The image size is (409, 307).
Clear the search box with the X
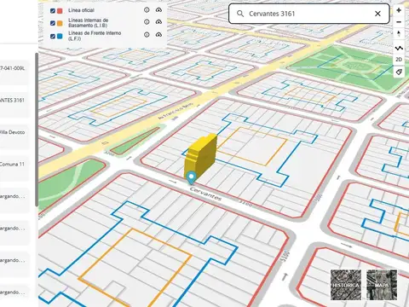tap(377, 14)
